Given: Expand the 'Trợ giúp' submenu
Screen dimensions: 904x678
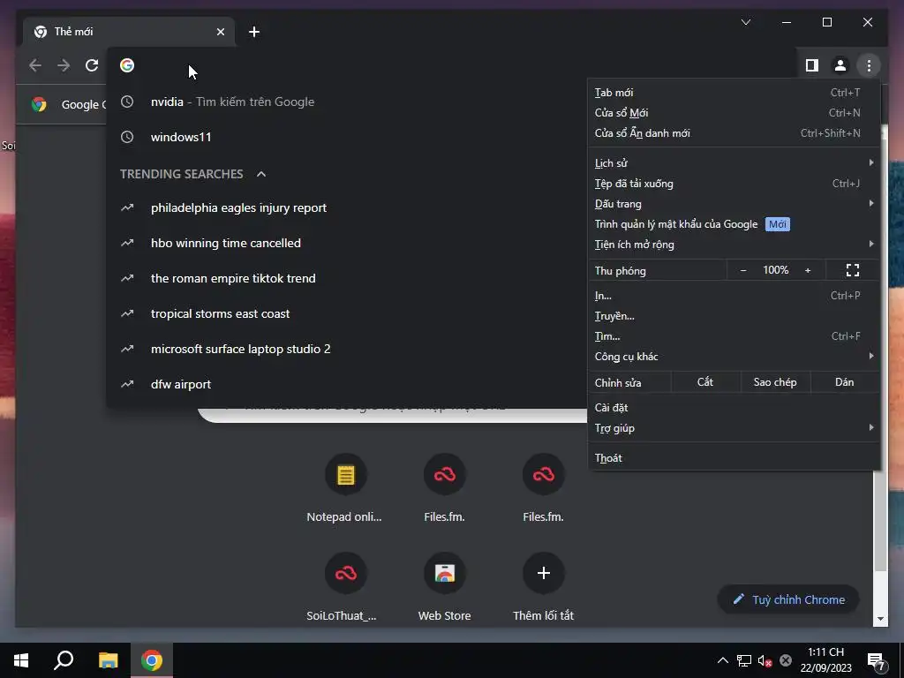Looking at the screenshot, I should (x=734, y=428).
